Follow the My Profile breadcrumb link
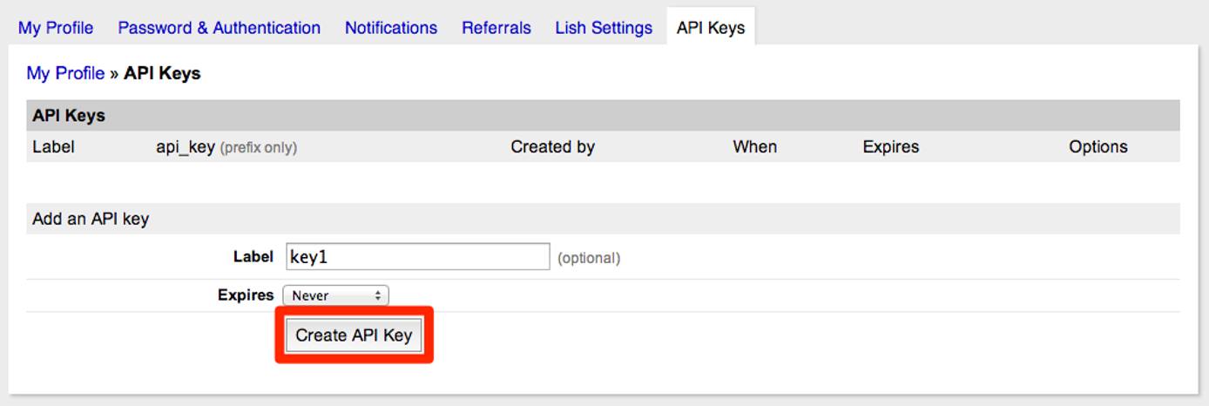The width and height of the screenshot is (1209, 406). 65,73
